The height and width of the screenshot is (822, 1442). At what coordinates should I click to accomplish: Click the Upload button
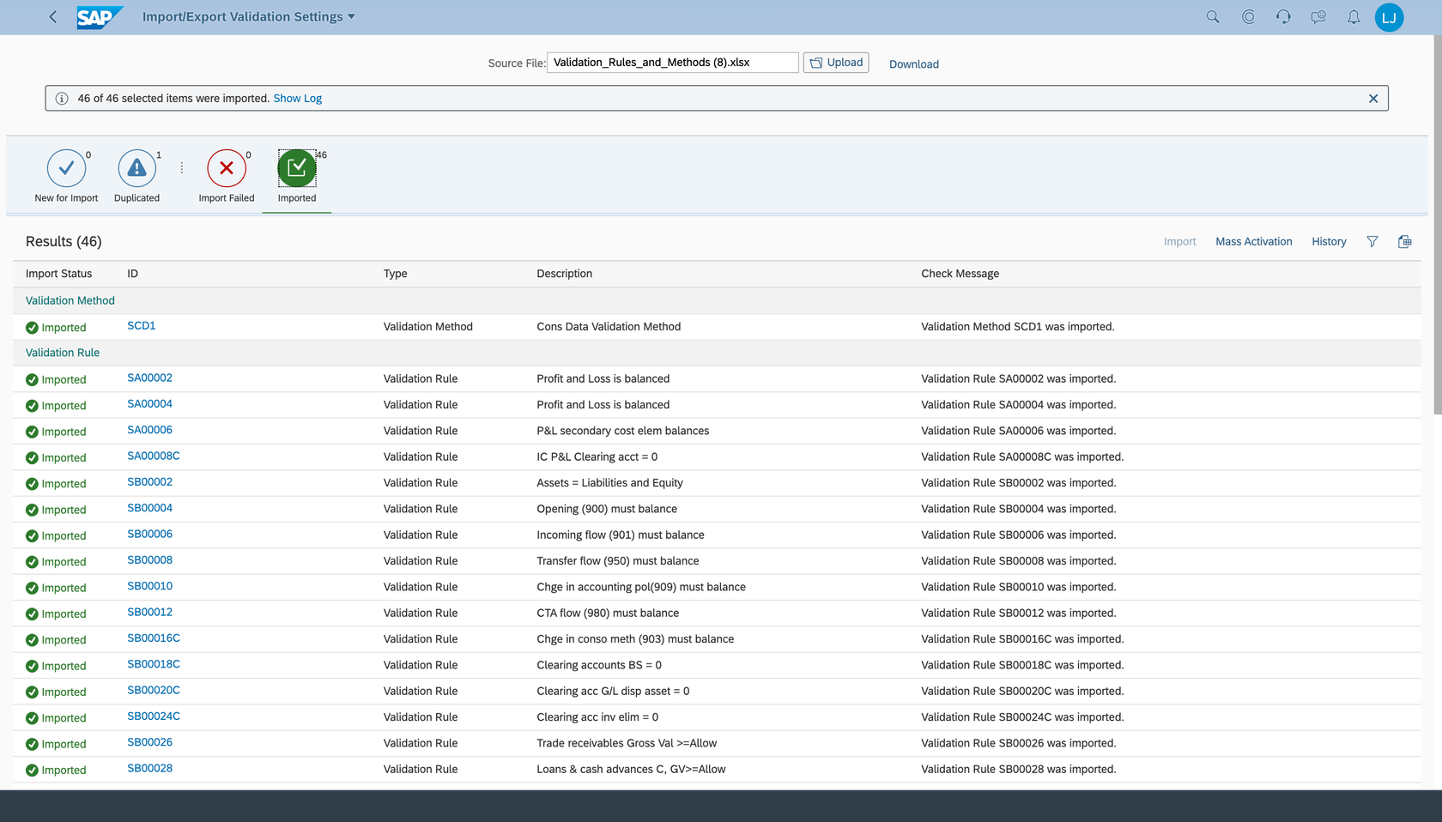836,63
